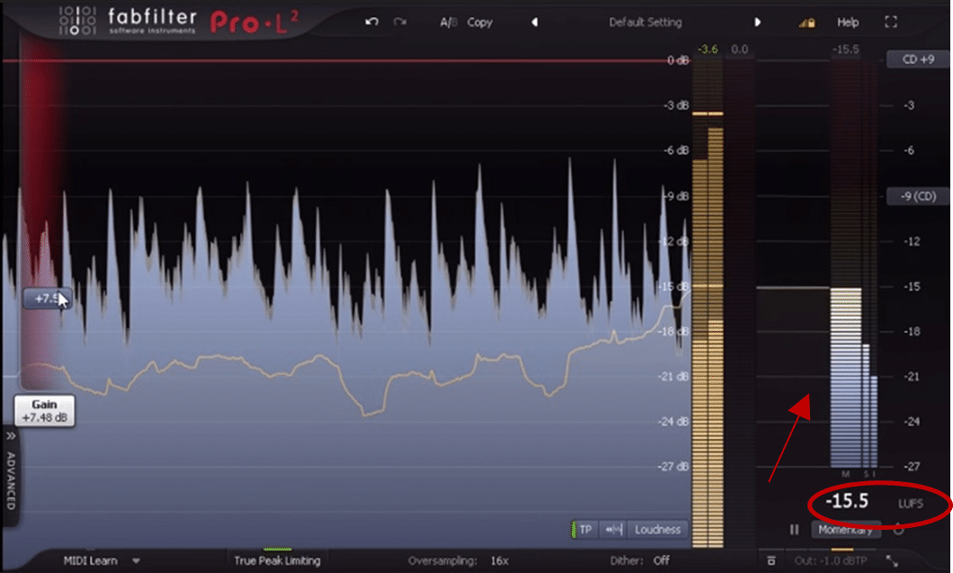Click the -9 (CD) loudness target marker
The image size is (953, 573).
(x=918, y=196)
